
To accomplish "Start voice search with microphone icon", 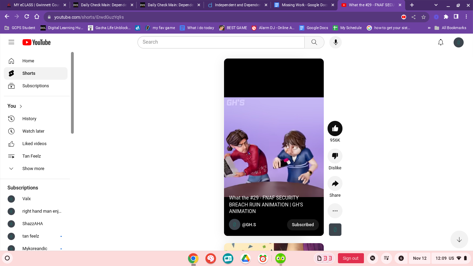I will point(335,42).
